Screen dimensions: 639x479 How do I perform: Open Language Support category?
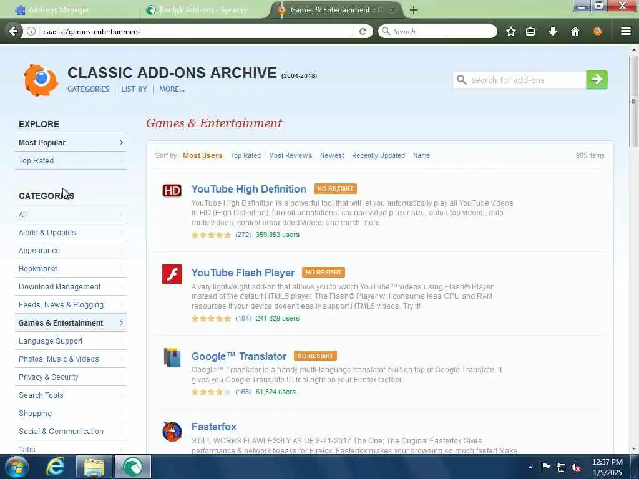[71, 341]
